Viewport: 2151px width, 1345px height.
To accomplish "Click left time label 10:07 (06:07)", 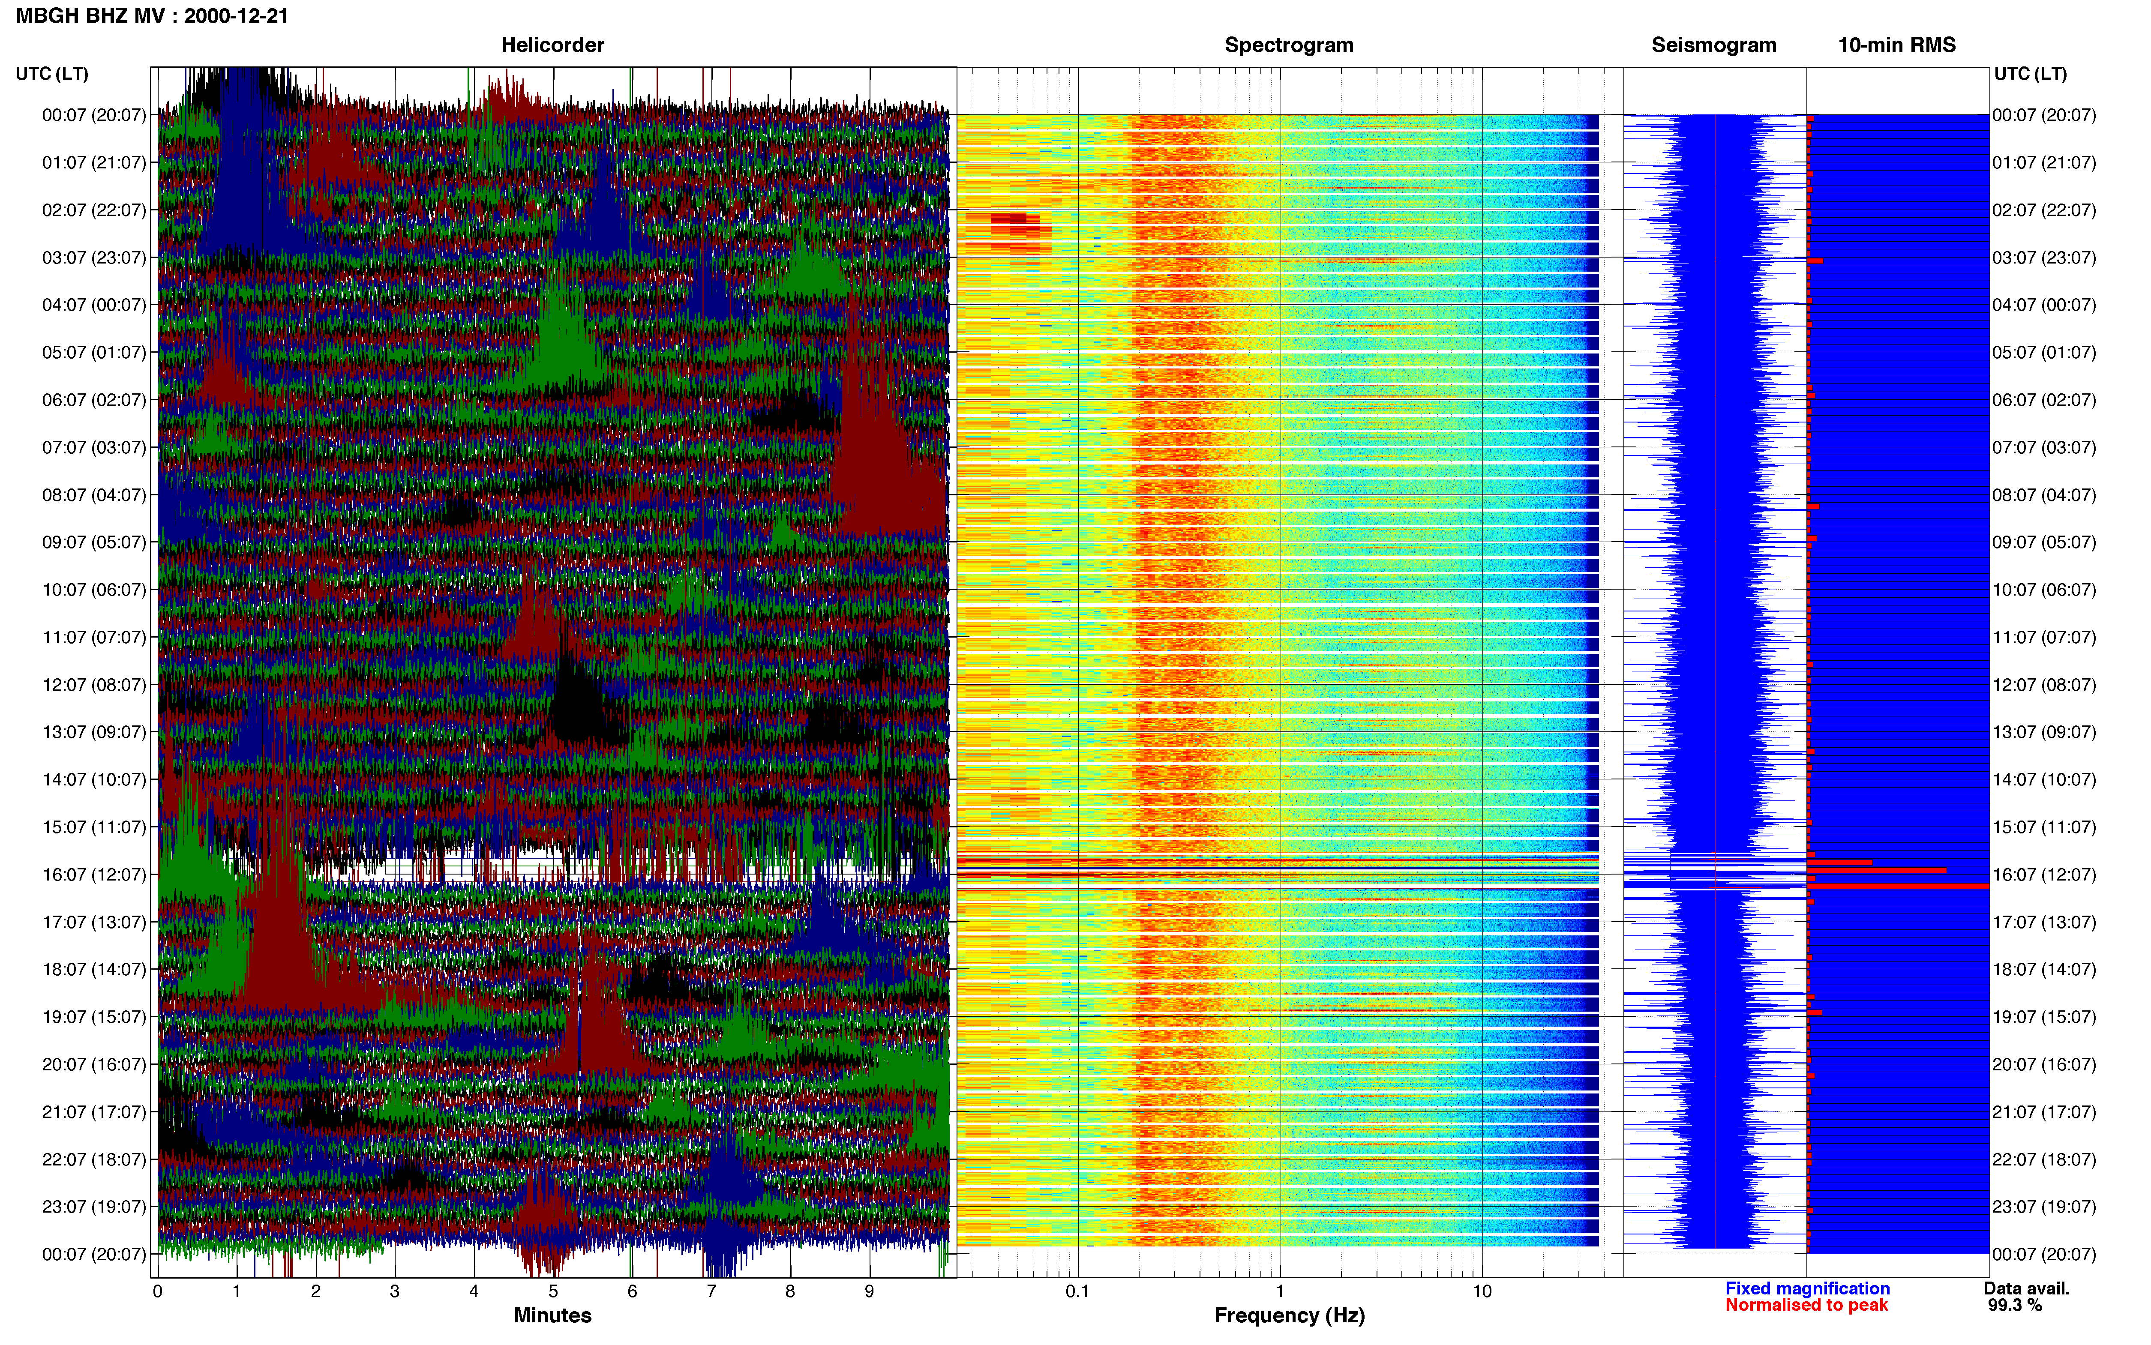I will 94,589.
